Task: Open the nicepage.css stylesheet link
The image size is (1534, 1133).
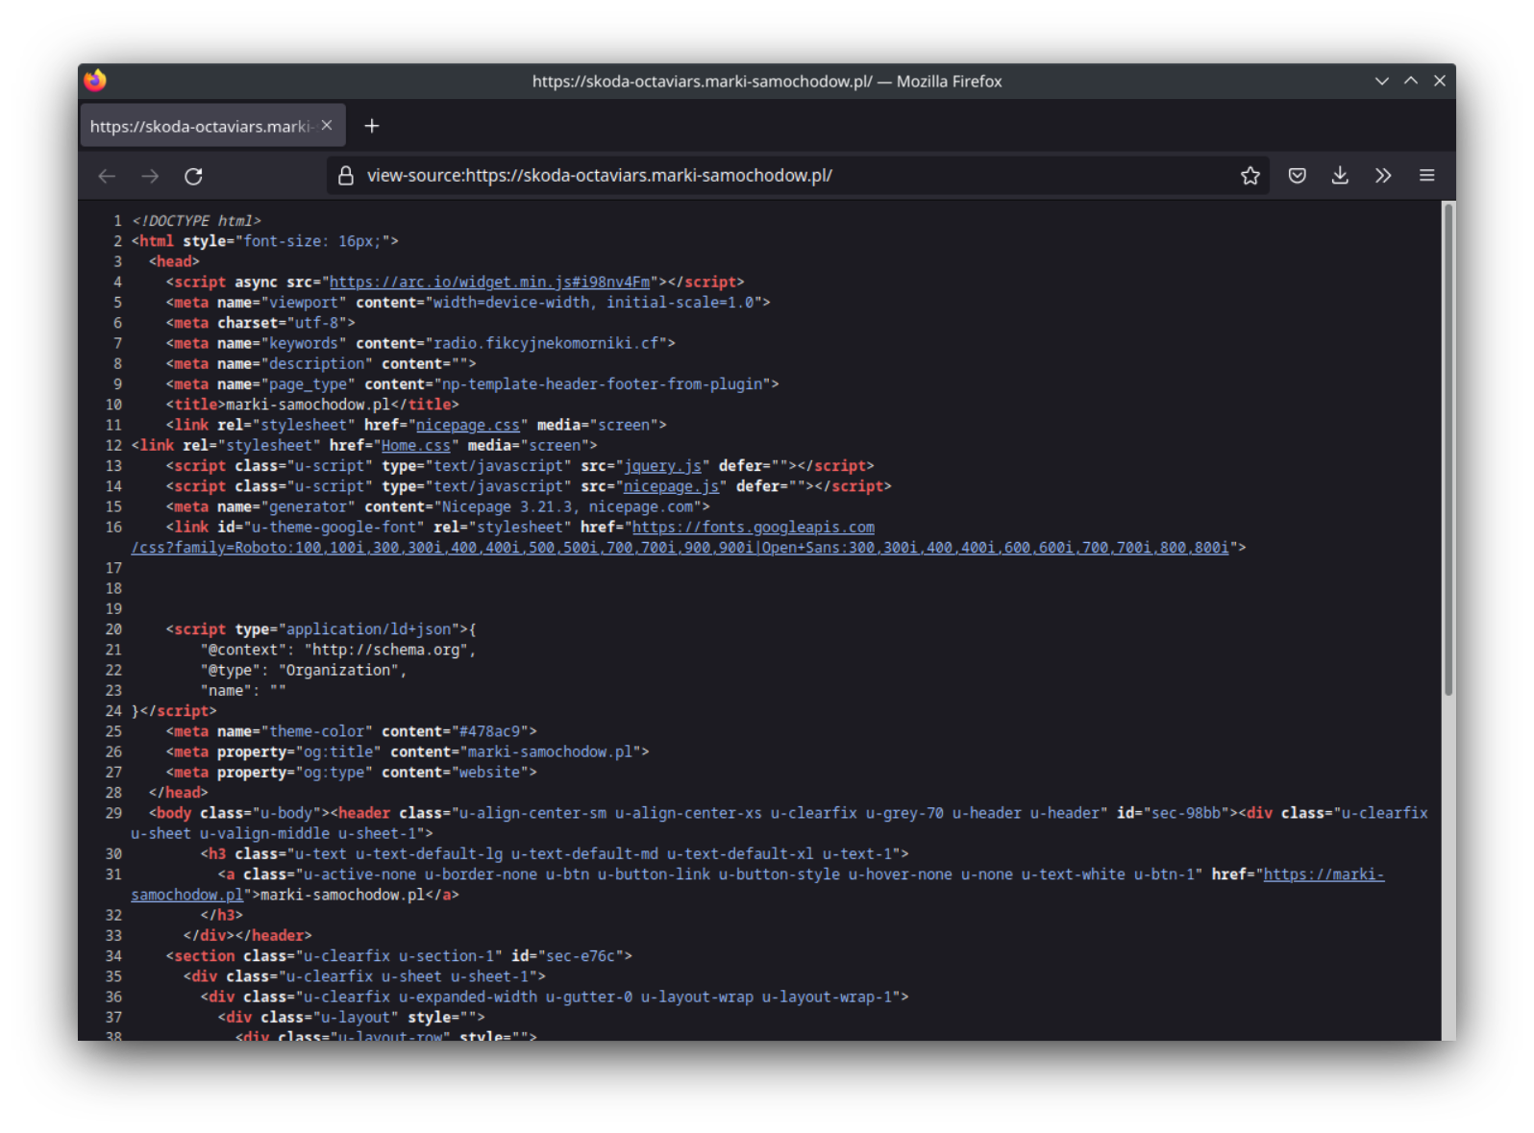Action: tap(467, 425)
